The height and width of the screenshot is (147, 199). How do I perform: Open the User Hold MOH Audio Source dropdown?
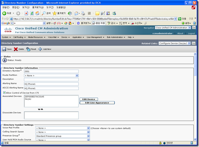click(88, 140)
